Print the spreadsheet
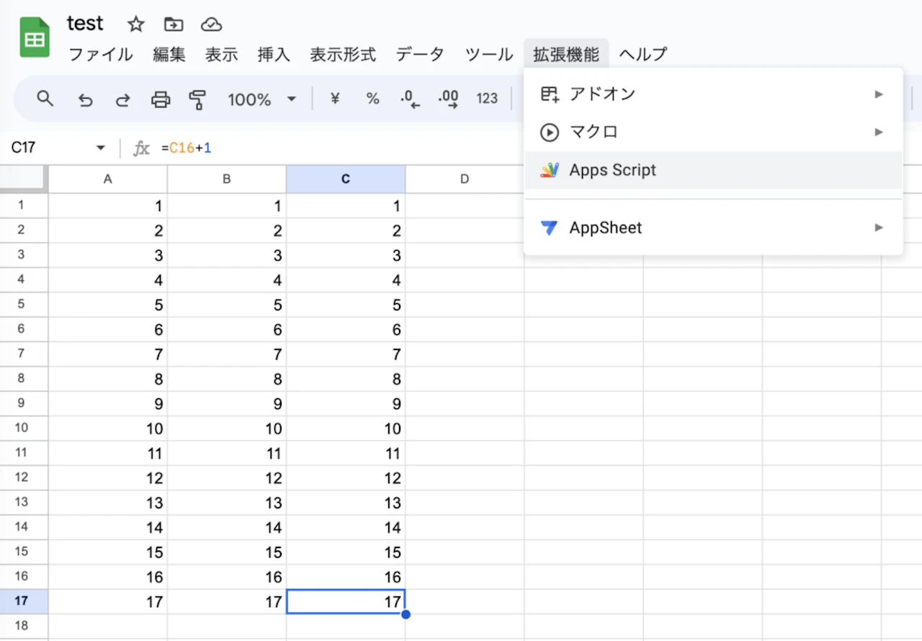Viewport: 922px width, 641px height. tap(161, 99)
